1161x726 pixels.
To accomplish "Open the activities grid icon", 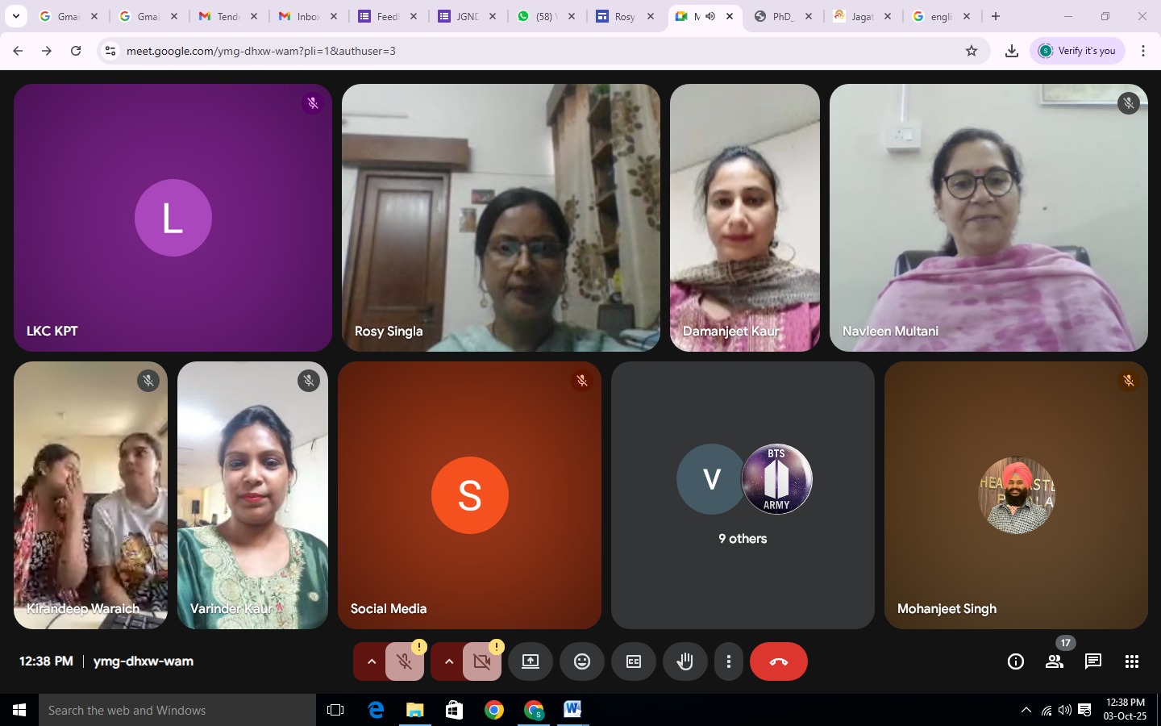I will pyautogui.click(x=1132, y=661).
